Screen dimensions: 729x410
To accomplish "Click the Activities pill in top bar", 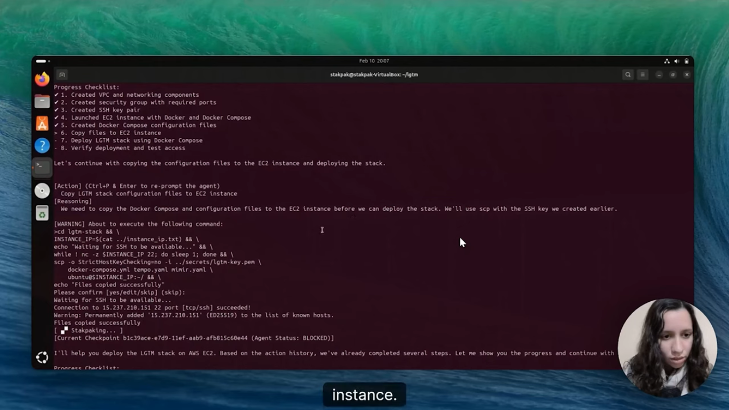I will point(42,61).
